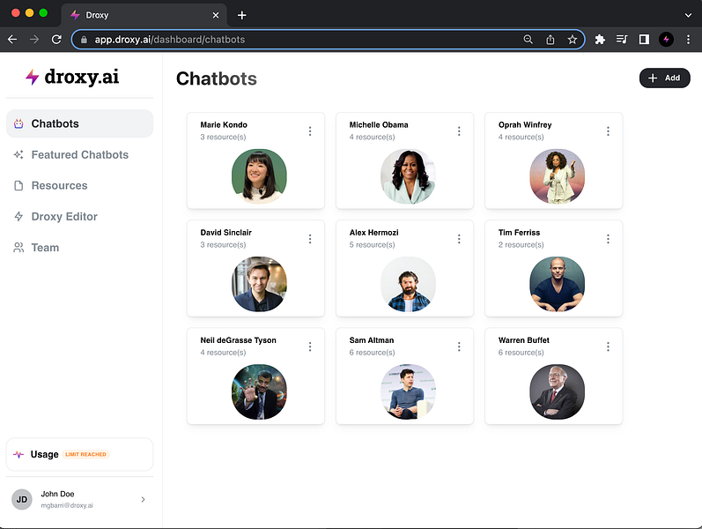Click the Featured Chatbots sparkle icon

tap(18, 154)
